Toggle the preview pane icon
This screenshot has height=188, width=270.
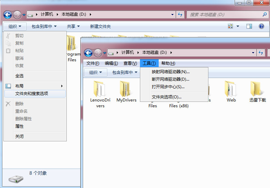coord(249,26)
